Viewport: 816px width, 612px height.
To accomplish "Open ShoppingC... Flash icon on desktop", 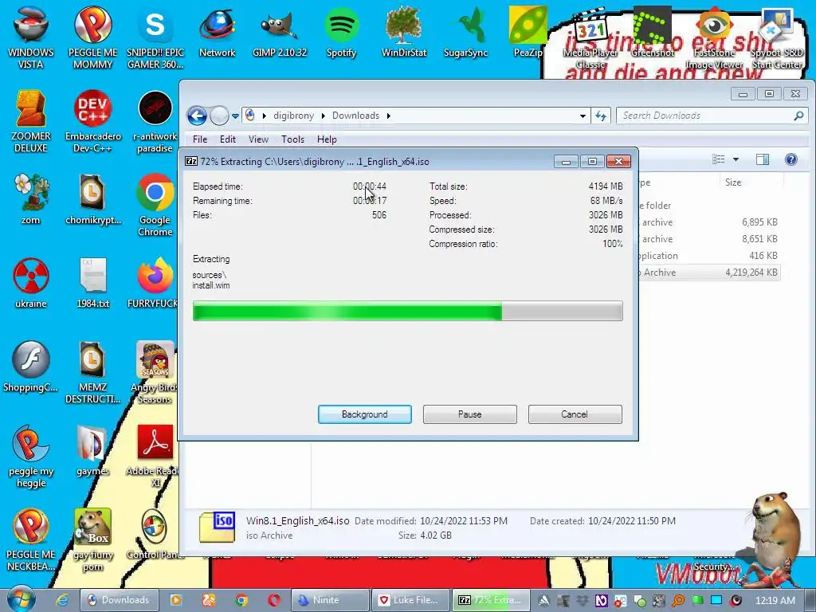I will point(31,367).
